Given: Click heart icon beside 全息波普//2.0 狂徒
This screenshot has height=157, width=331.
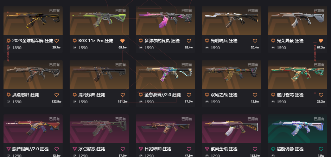Looking at the screenshot, I should pos(189,95).
